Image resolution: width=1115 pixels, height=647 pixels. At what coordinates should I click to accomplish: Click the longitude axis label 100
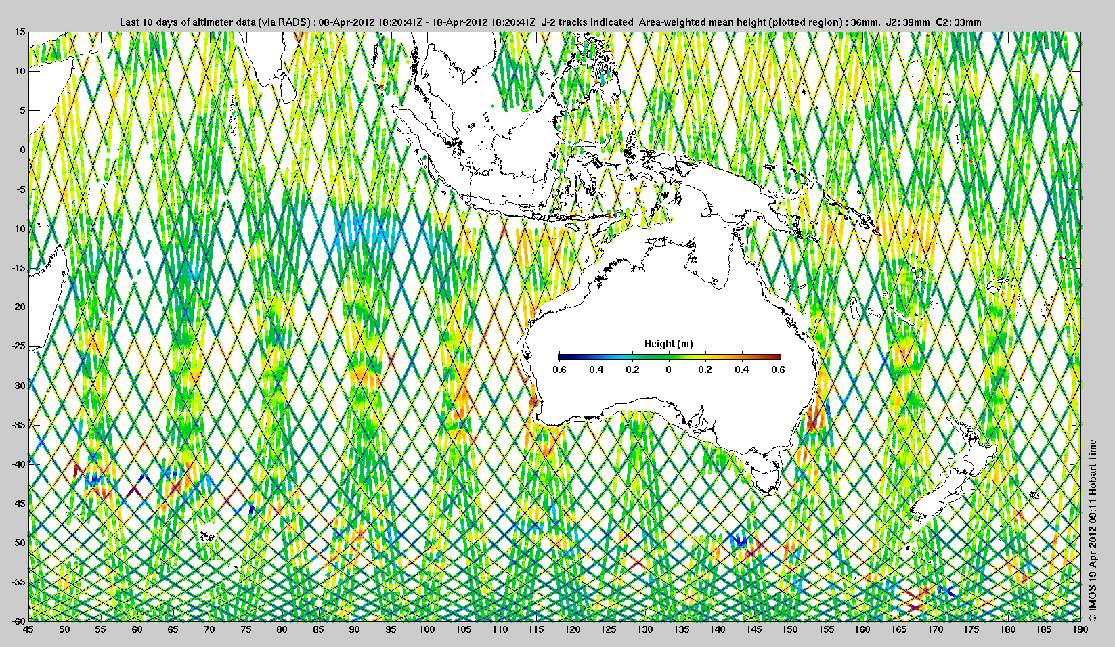(427, 629)
